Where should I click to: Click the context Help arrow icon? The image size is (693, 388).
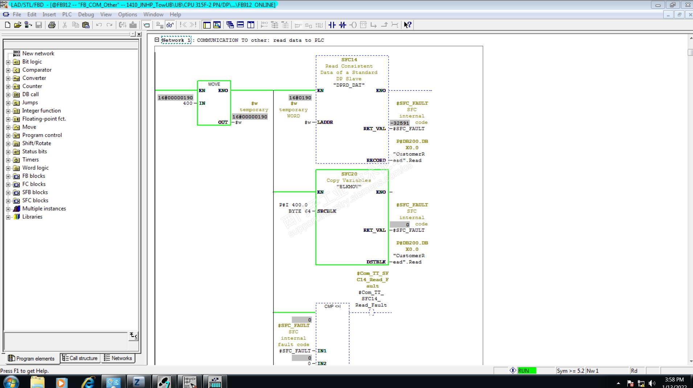(x=408, y=25)
